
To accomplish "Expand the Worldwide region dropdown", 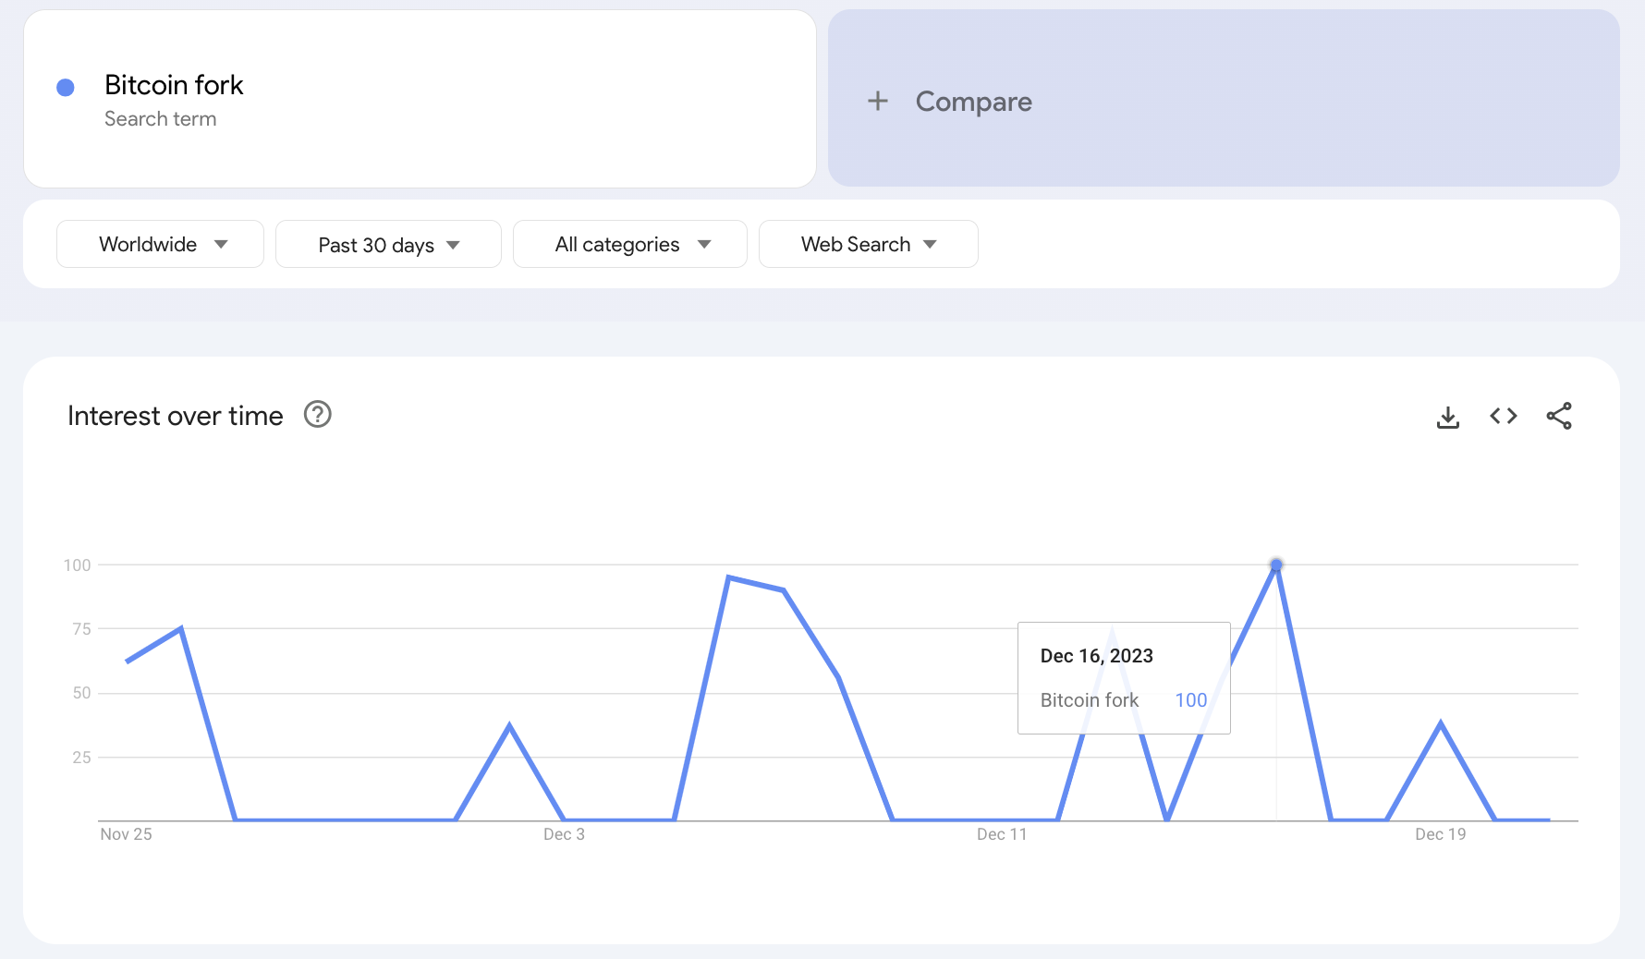I will pos(161,244).
